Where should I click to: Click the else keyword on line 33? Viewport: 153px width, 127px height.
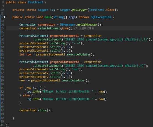(26, 95)
